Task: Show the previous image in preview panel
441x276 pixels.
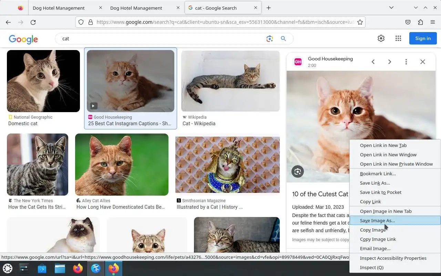Action: tap(373, 62)
